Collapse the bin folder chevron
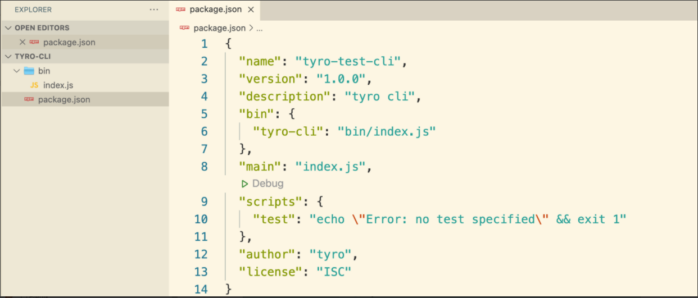The height and width of the screenshot is (298, 698). tap(16, 71)
